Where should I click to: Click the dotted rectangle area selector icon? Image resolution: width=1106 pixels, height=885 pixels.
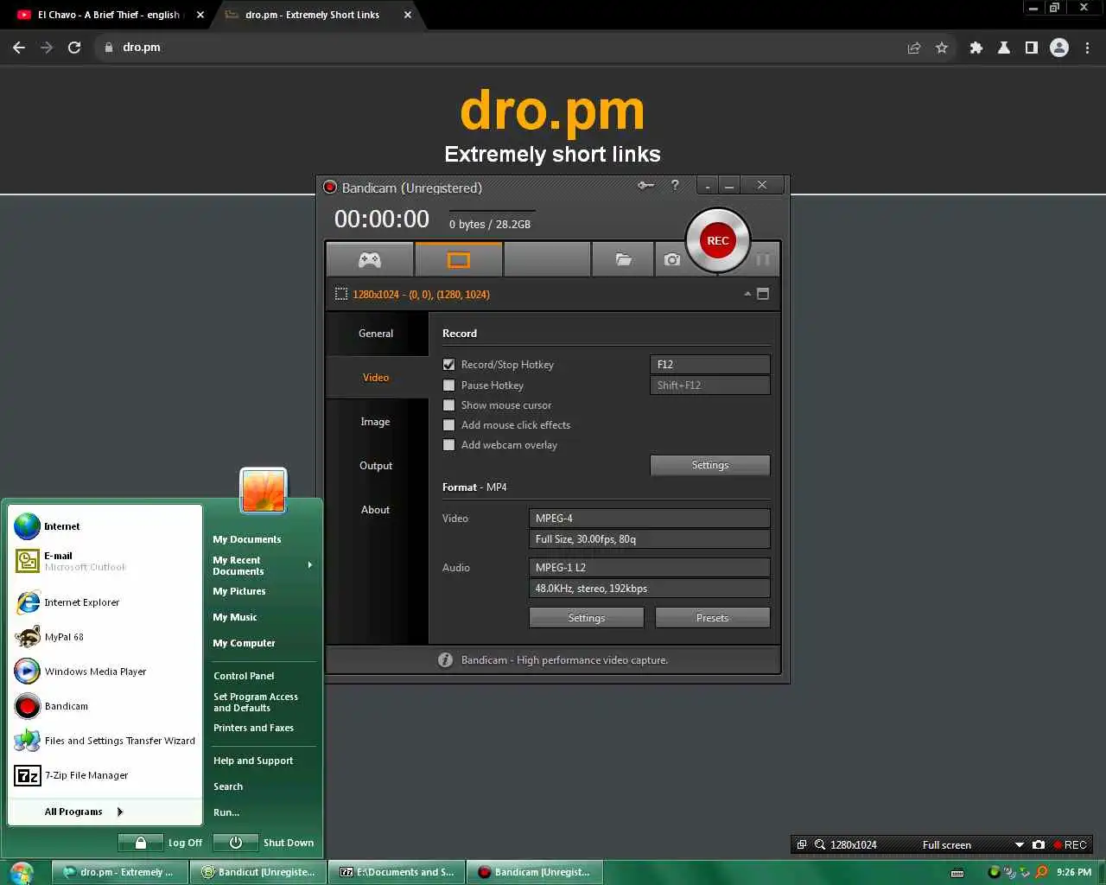(341, 294)
